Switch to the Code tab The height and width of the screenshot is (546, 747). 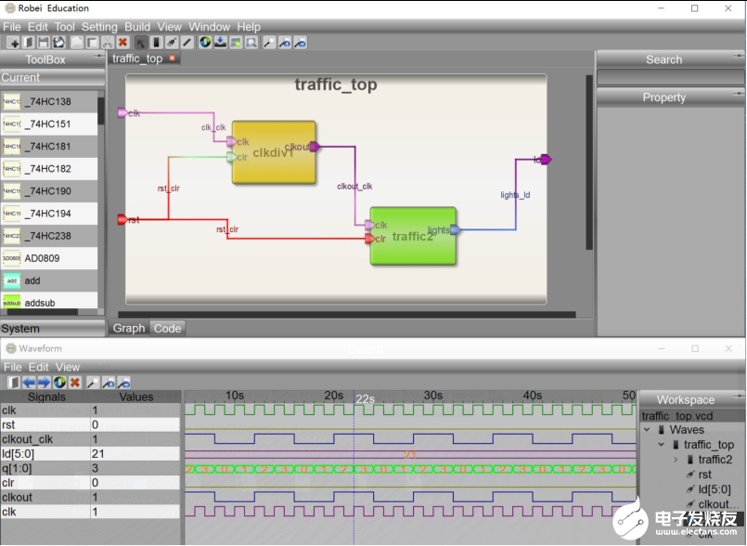(167, 328)
